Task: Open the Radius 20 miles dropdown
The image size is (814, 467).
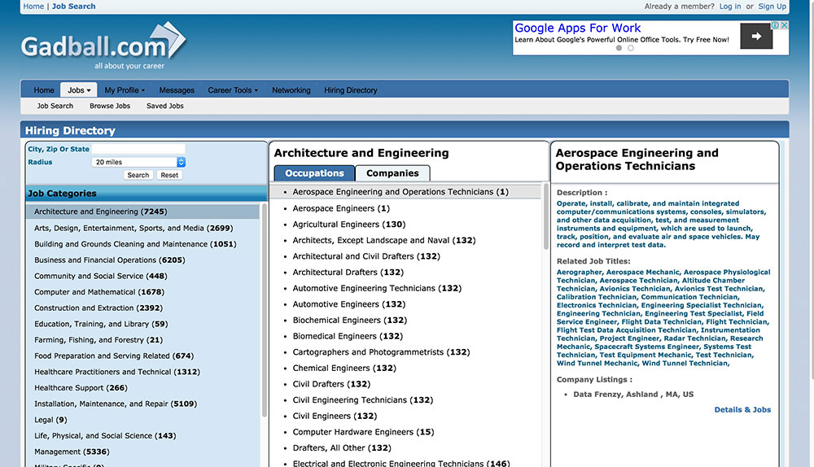Action: (138, 162)
